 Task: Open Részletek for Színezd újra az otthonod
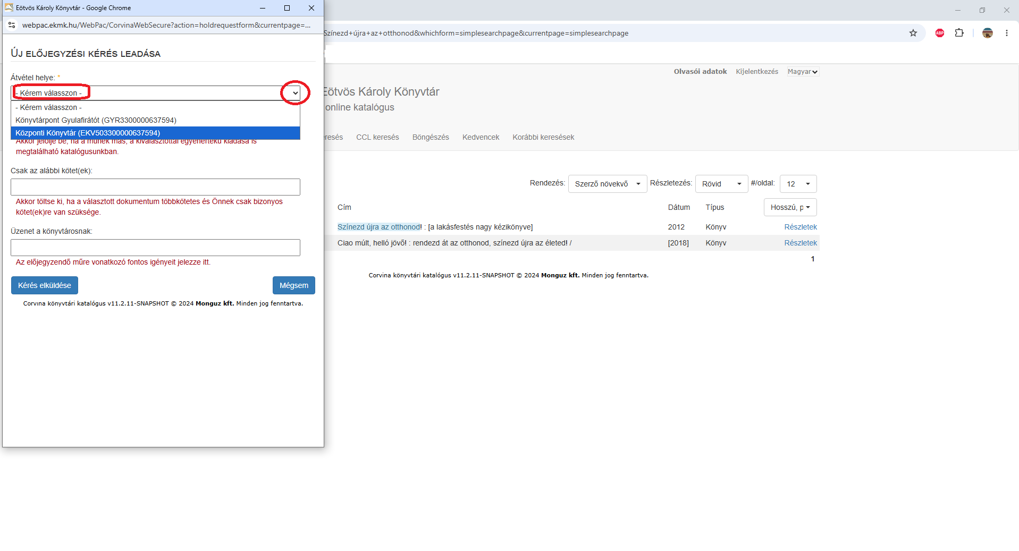tap(801, 227)
